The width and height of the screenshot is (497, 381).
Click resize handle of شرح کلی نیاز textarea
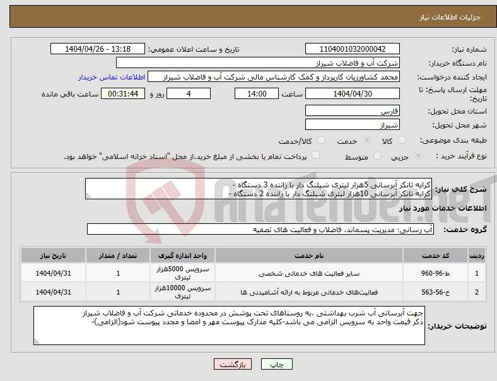pyautogui.click(x=88, y=196)
